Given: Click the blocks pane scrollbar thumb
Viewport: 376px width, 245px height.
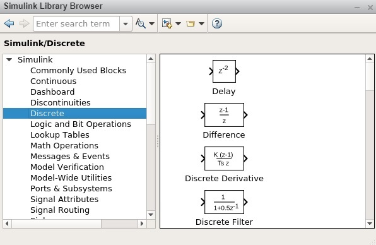Looking at the screenshot, I should click(370, 77).
